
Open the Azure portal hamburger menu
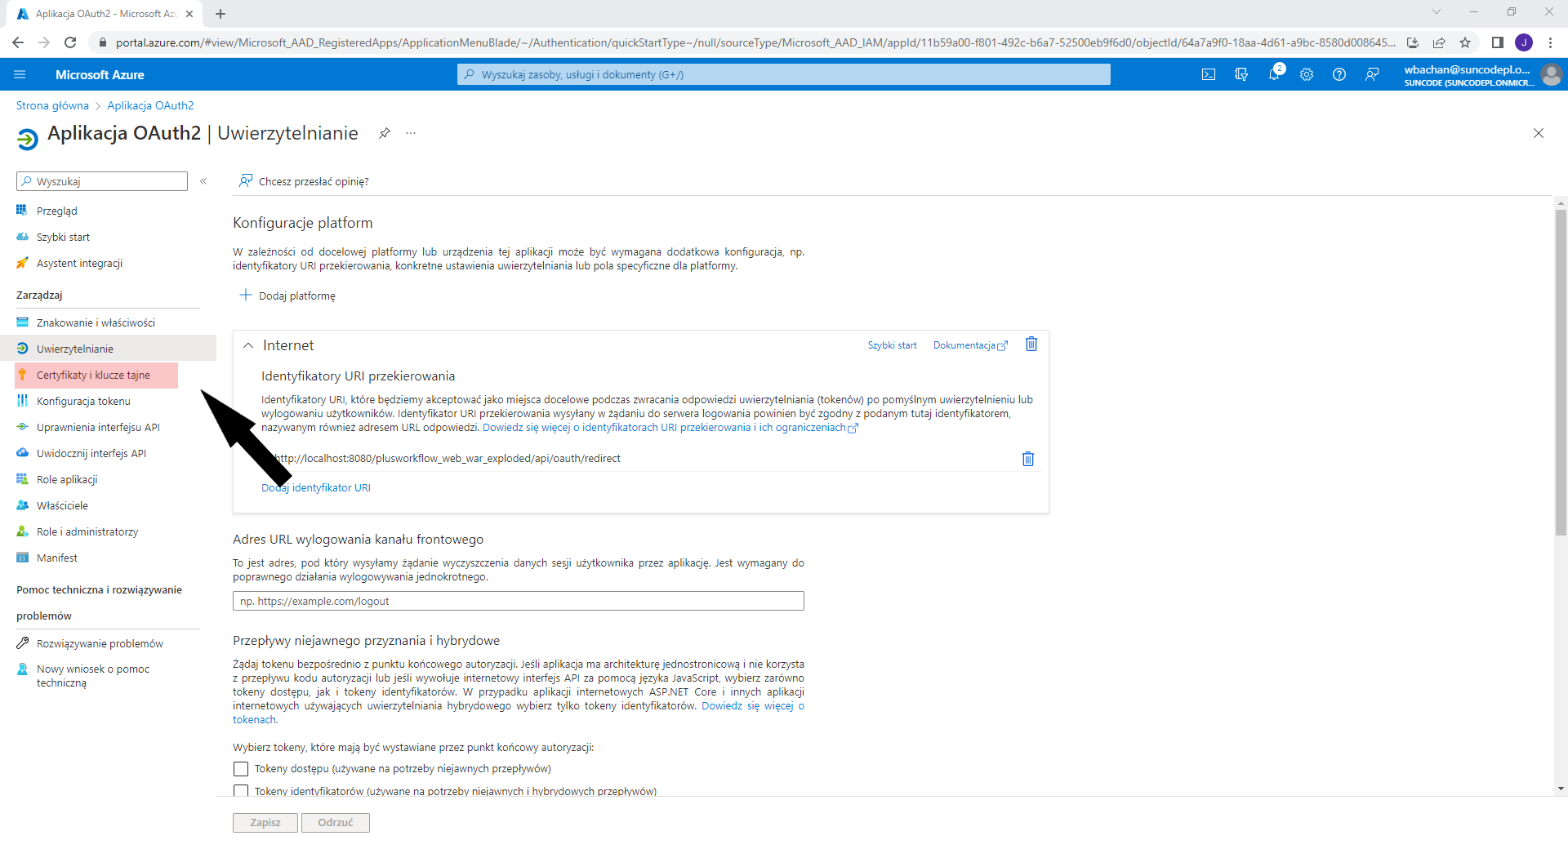(20, 74)
